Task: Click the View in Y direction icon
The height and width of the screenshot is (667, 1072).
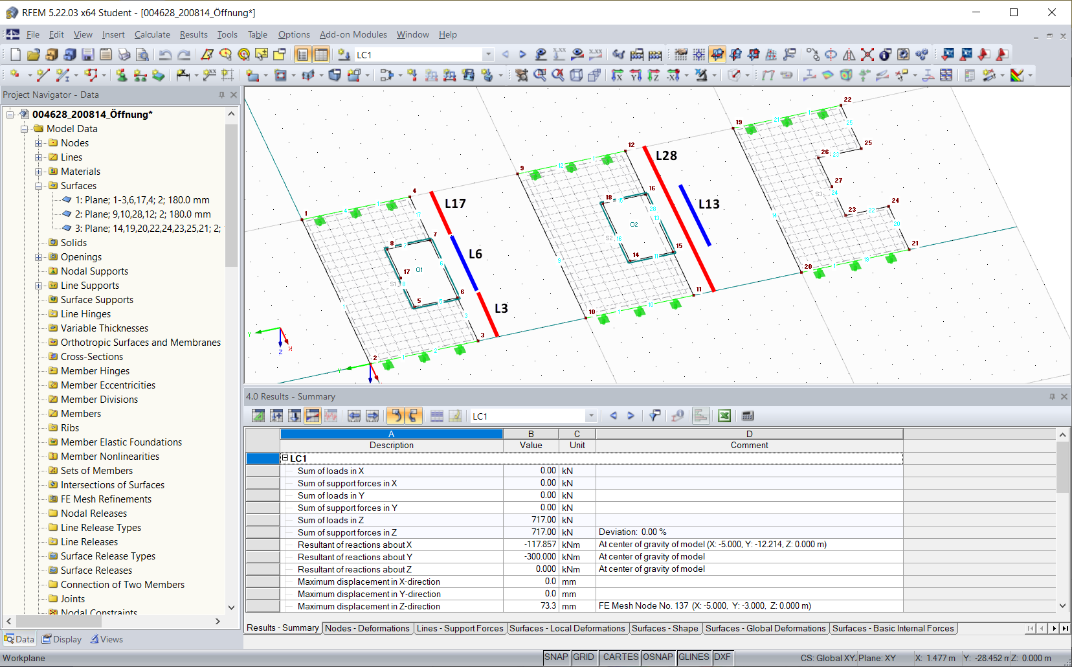Action: point(636,75)
